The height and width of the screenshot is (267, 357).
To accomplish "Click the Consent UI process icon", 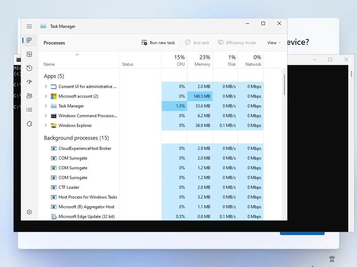I will (x=53, y=87).
